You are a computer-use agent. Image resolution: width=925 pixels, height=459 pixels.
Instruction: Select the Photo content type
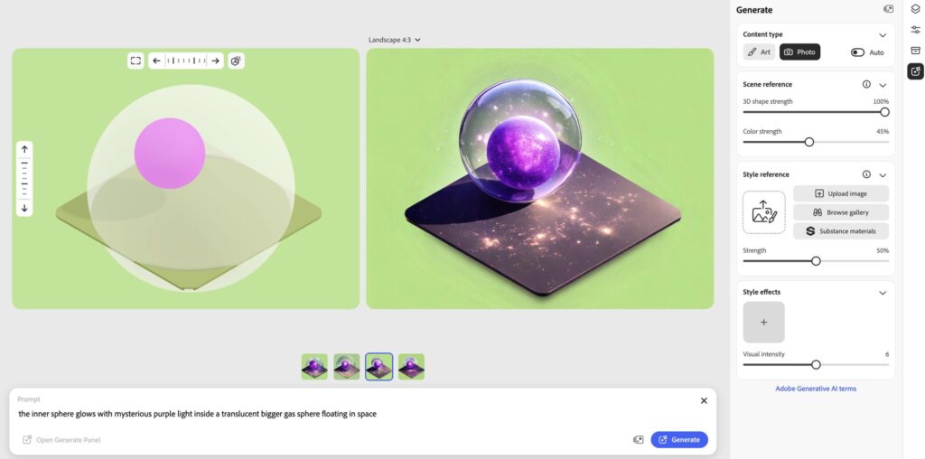click(800, 52)
